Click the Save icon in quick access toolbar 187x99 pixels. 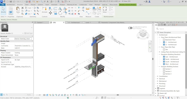(x=11, y=2)
